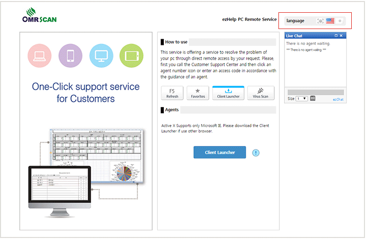Screen dimensions: 366x239
Task: Click the blue desktop monitor circle icon
Action: pos(101,56)
